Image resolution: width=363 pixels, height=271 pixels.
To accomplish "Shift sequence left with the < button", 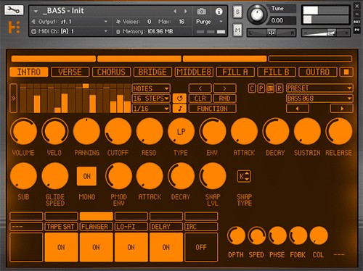I will pyautogui.click(x=200, y=88).
